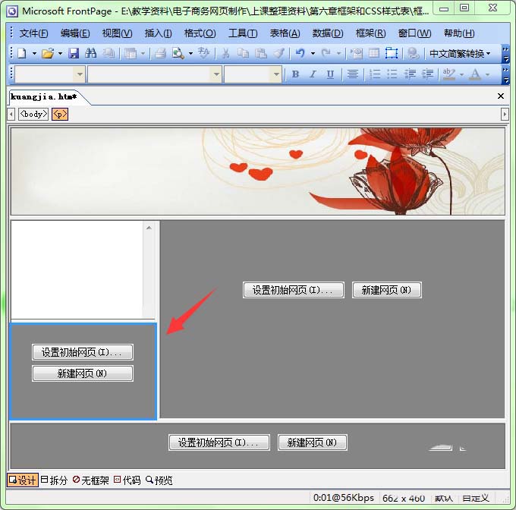Cut selection with the scissors icon
This screenshot has height=510, width=516.
[226, 53]
